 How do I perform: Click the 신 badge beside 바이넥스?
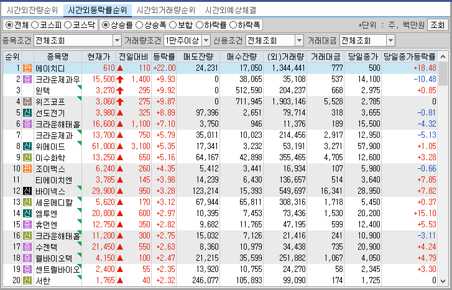[x=27, y=191]
